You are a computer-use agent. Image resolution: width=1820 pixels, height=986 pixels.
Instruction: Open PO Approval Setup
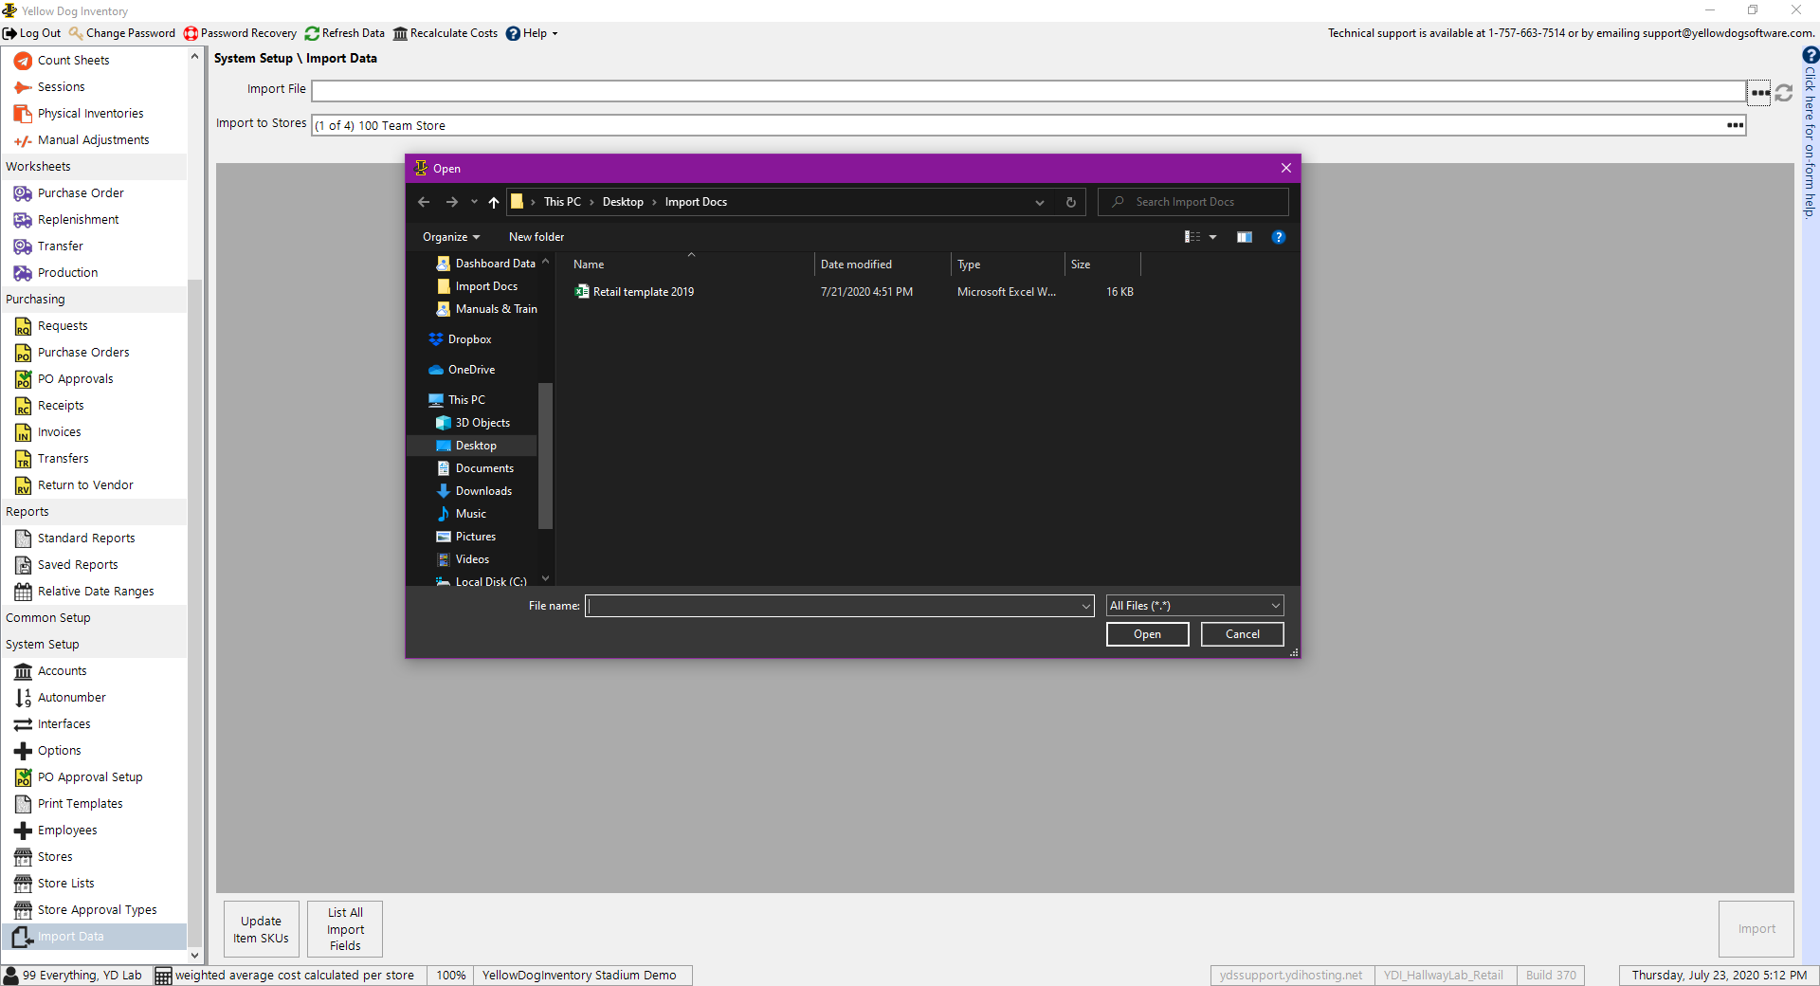(90, 776)
